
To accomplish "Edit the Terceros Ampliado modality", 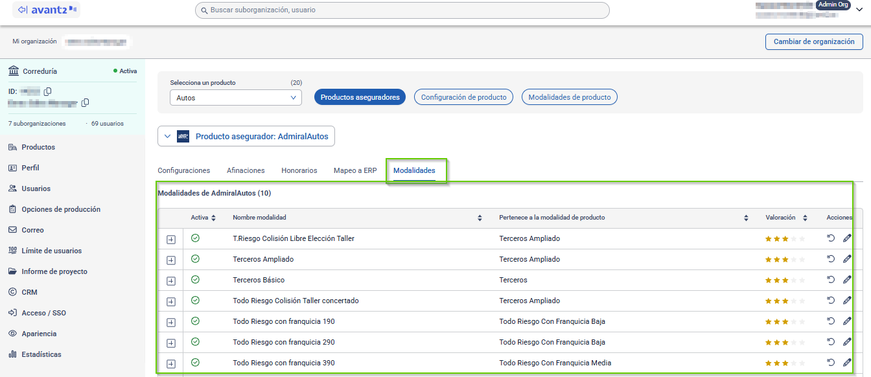I will (x=846, y=259).
